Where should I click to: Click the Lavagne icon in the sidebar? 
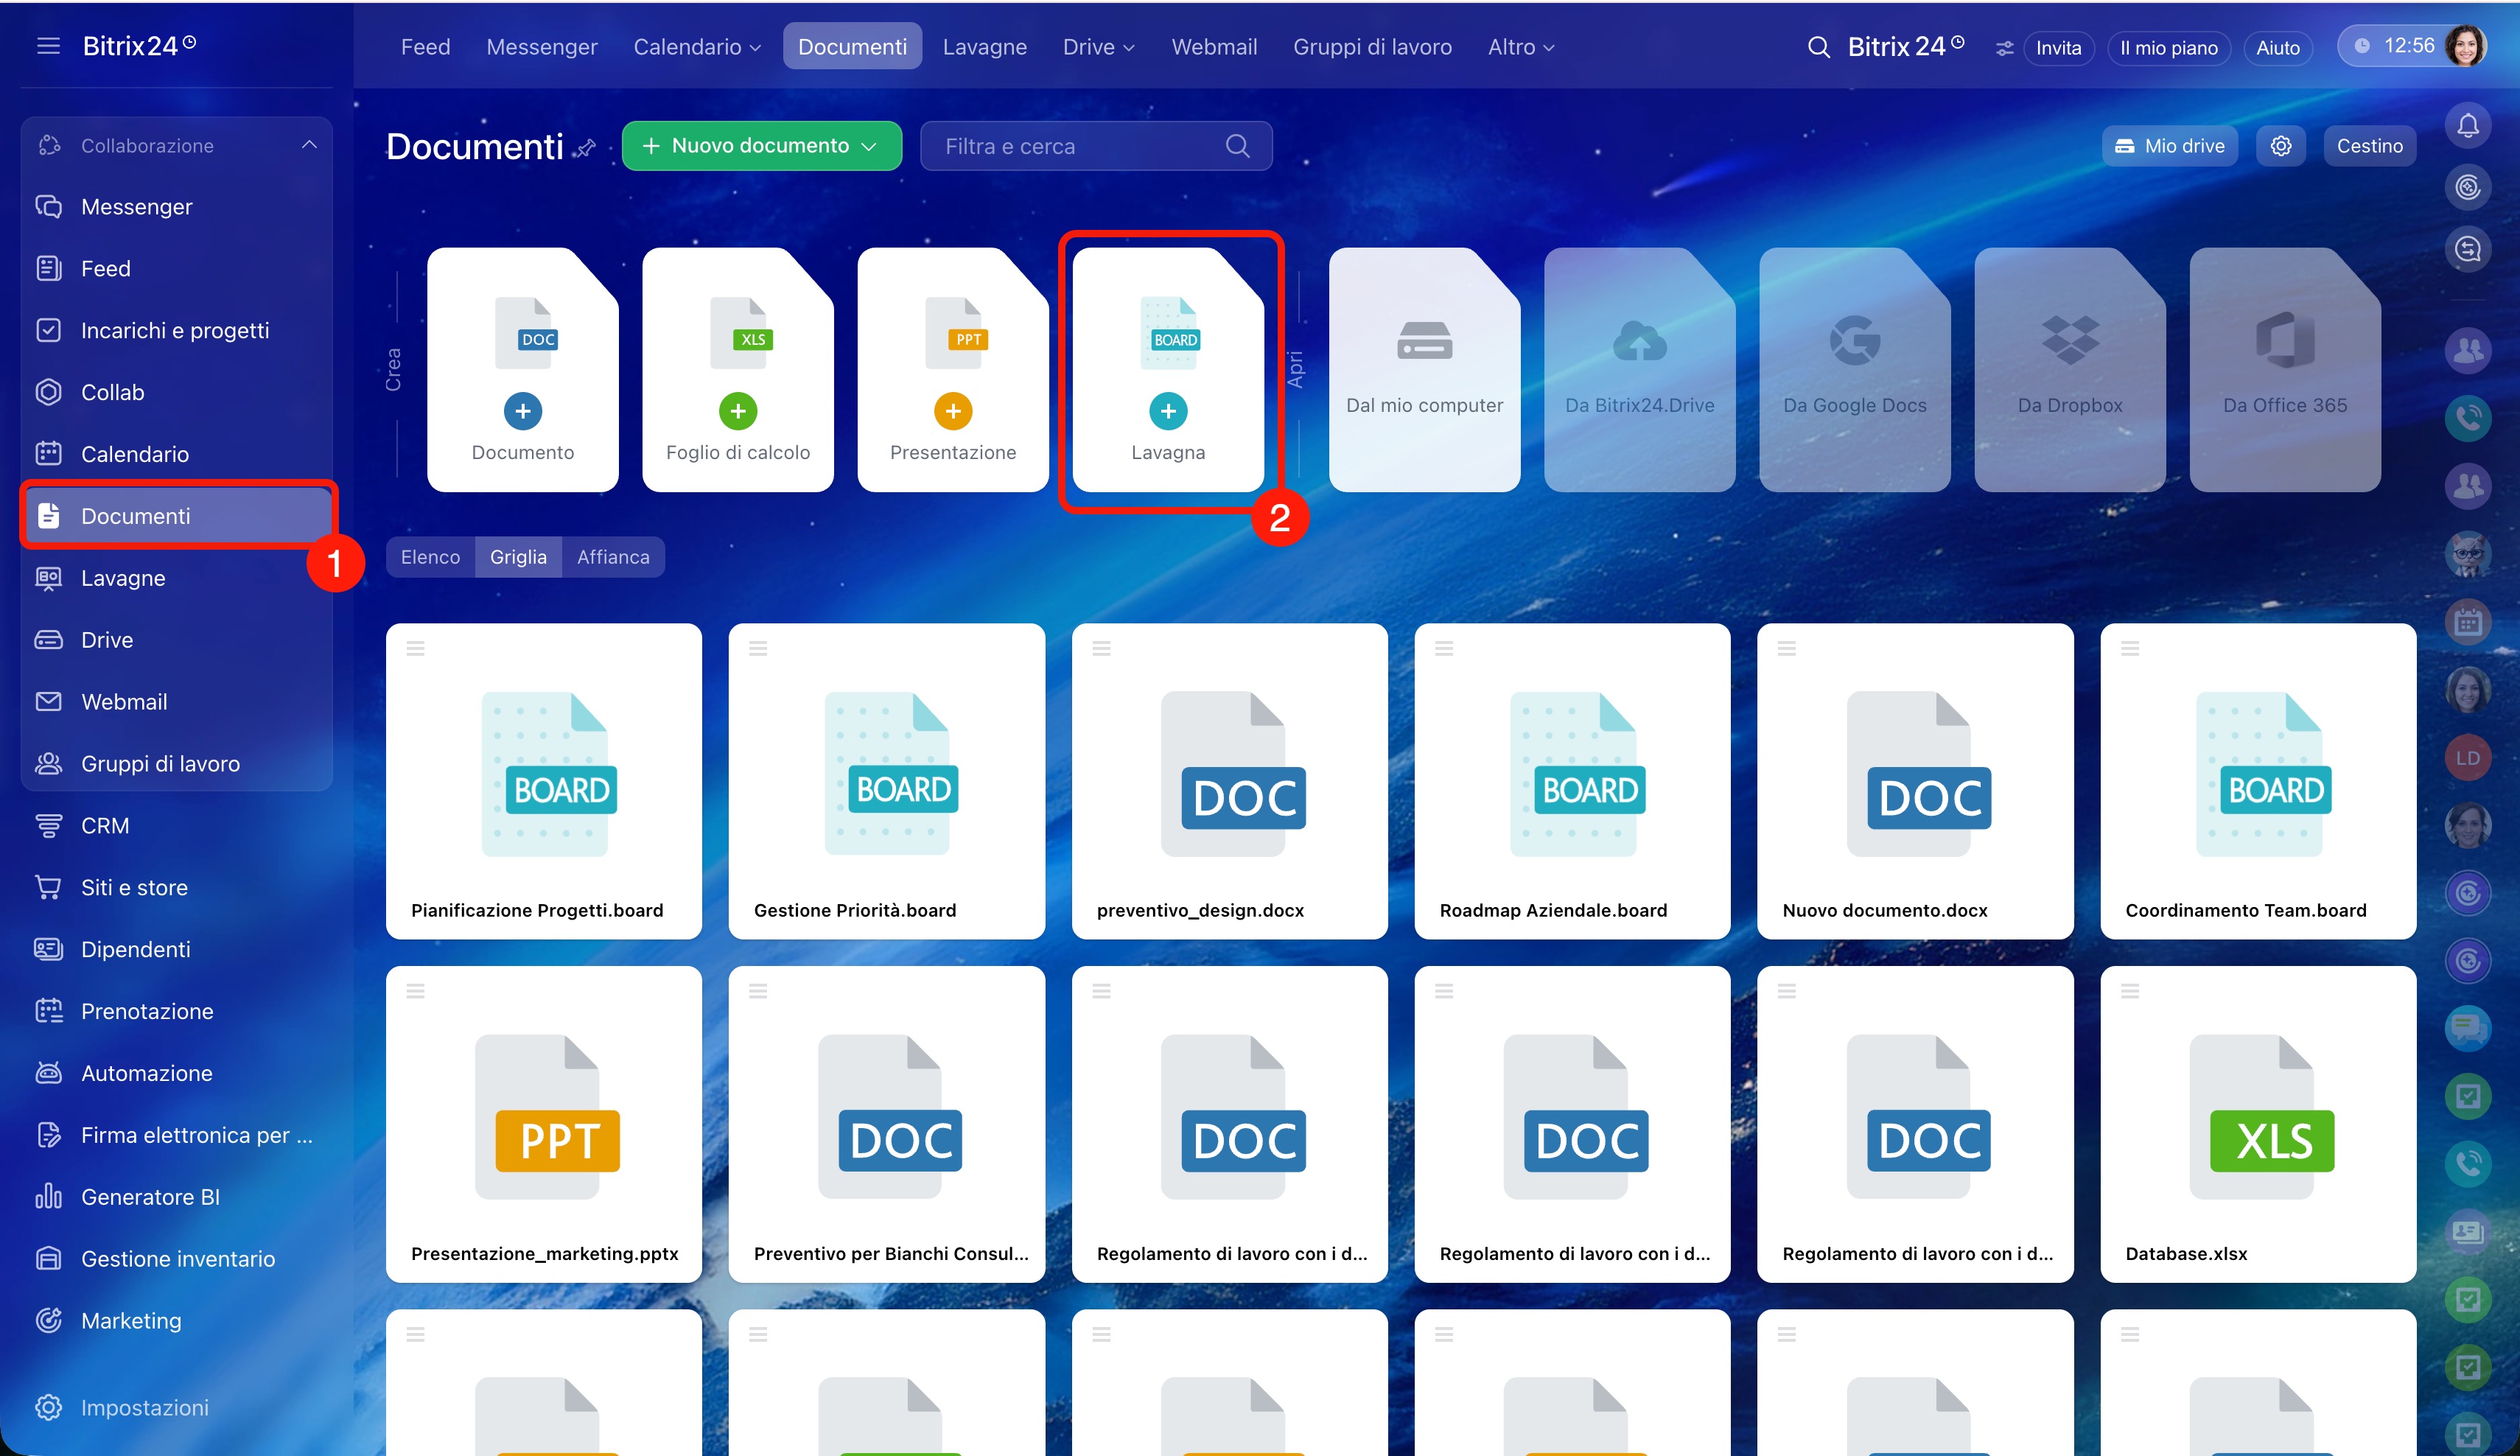point(49,578)
